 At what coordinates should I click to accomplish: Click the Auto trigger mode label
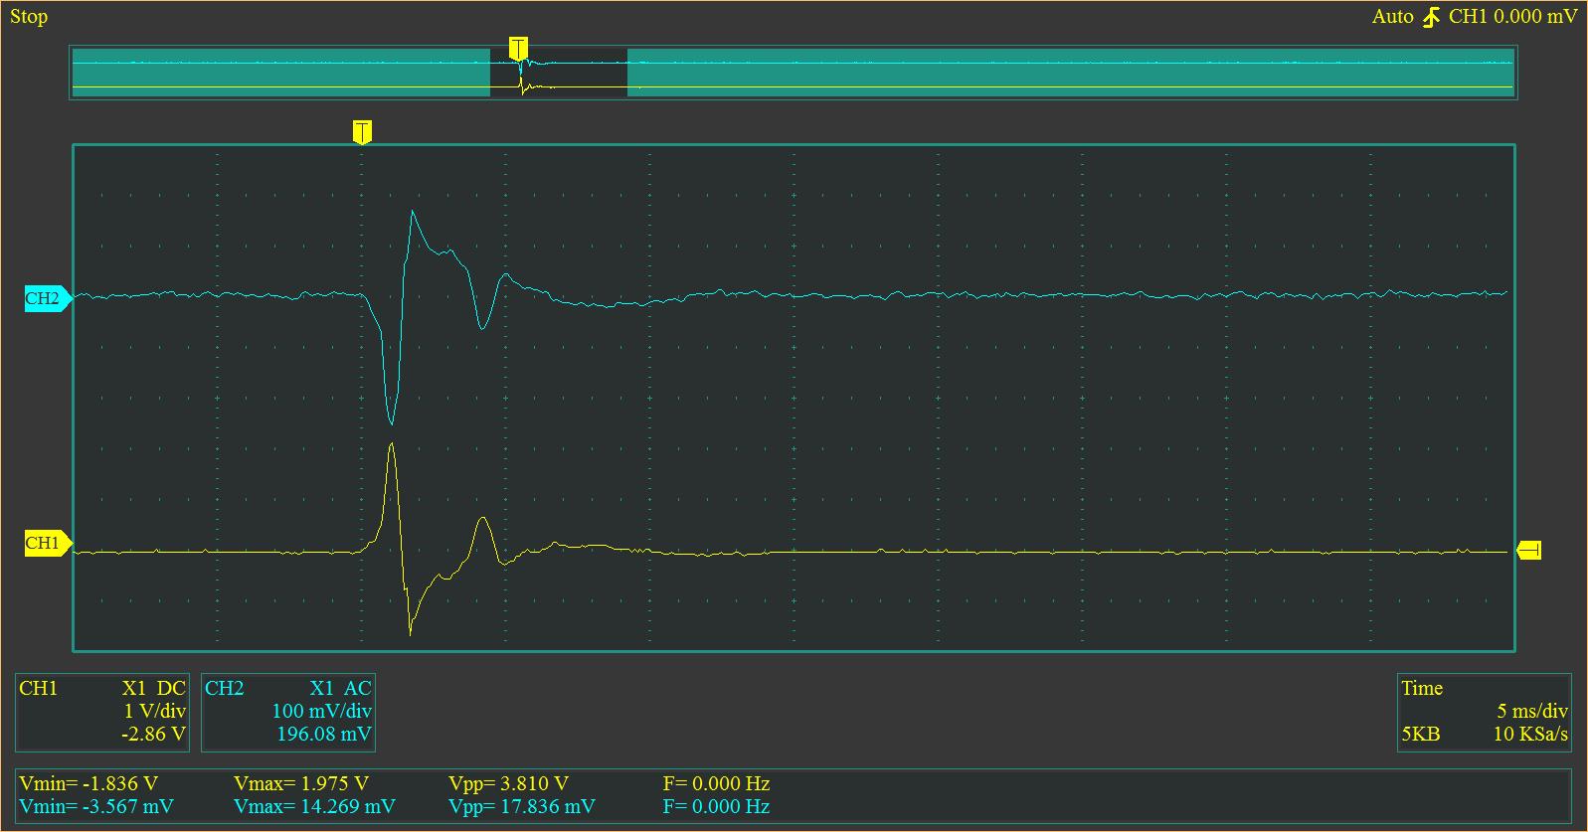click(1392, 17)
